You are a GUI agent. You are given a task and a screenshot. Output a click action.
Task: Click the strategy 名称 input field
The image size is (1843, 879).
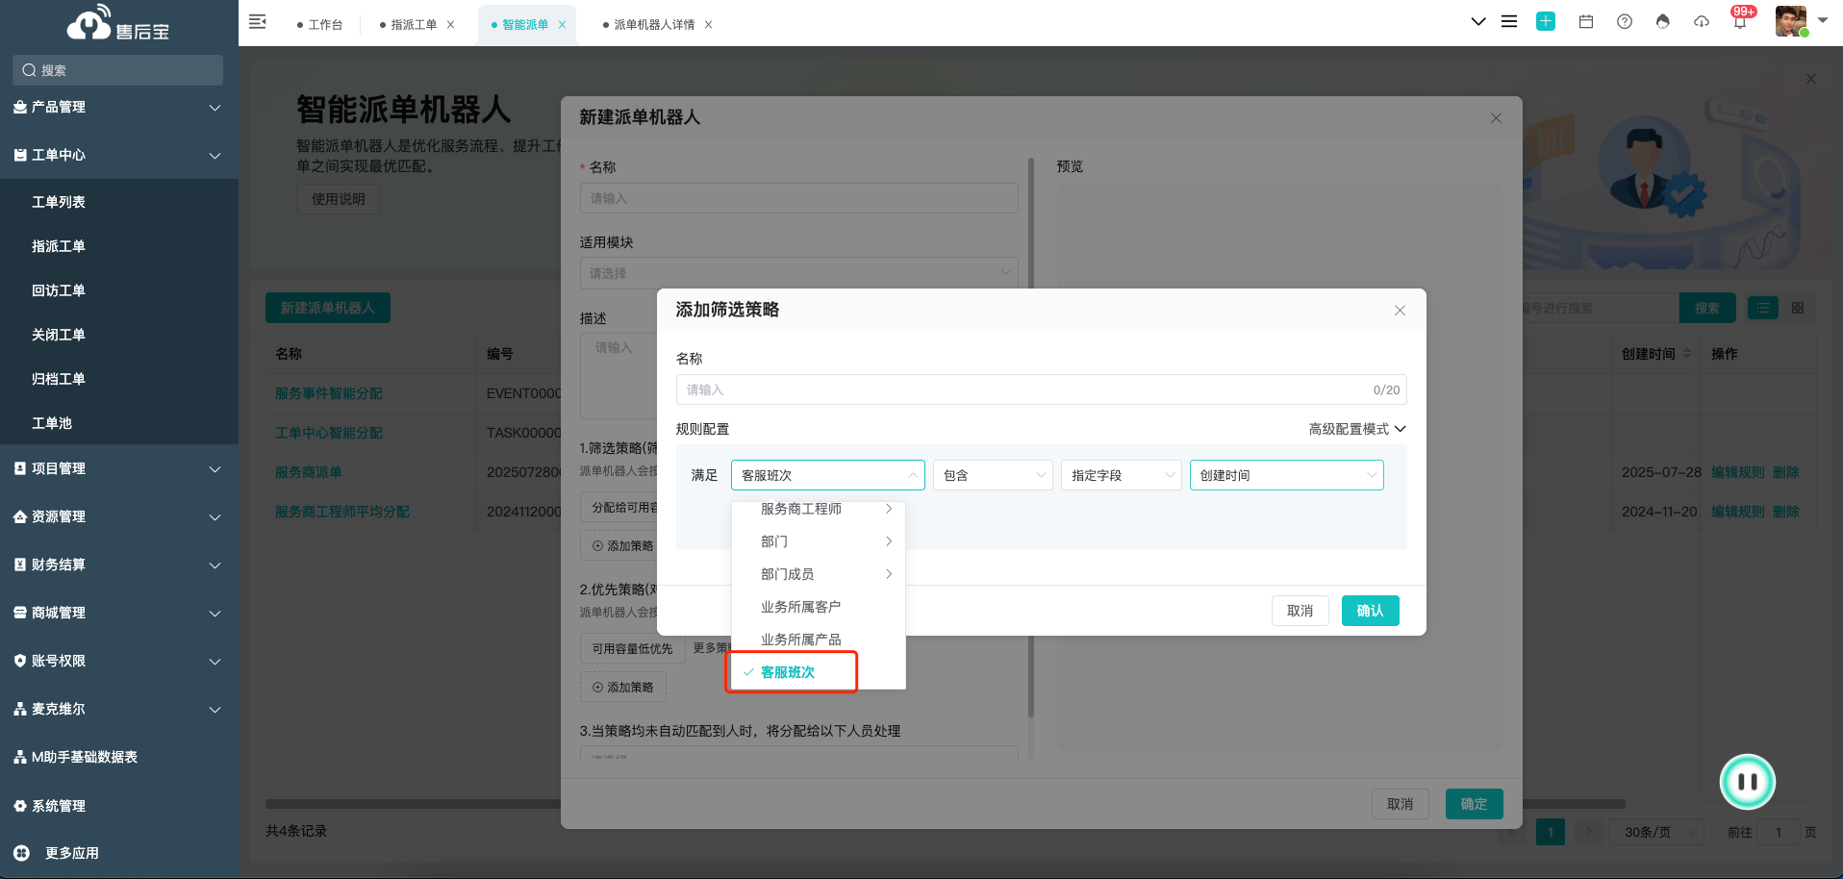point(1041,389)
